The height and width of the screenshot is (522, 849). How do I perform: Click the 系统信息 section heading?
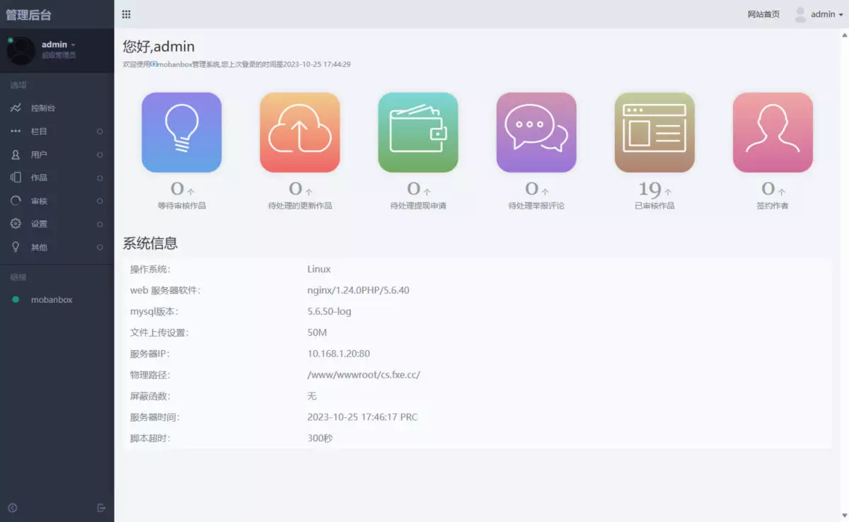coord(150,243)
